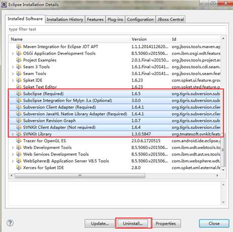Click the Update... button
The width and height of the screenshot is (233, 232).
tap(100, 223)
